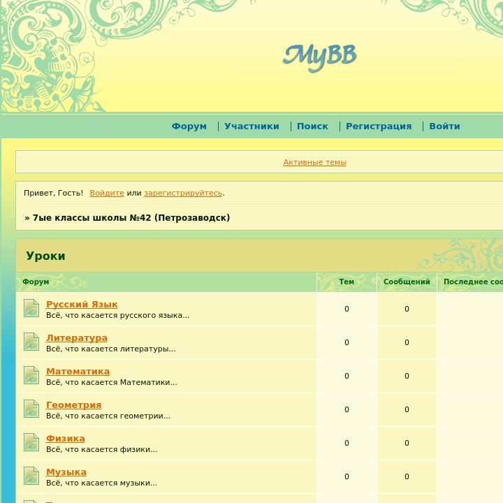
Task: Click the forum icon beside Литература
Action: [31, 342]
